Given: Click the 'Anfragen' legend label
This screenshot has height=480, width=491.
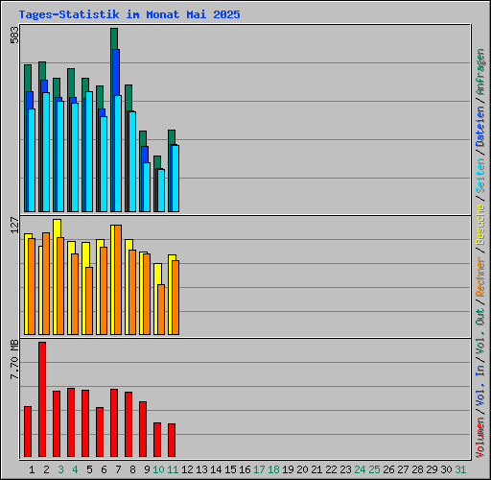Looking at the screenshot, I should pos(480,72).
